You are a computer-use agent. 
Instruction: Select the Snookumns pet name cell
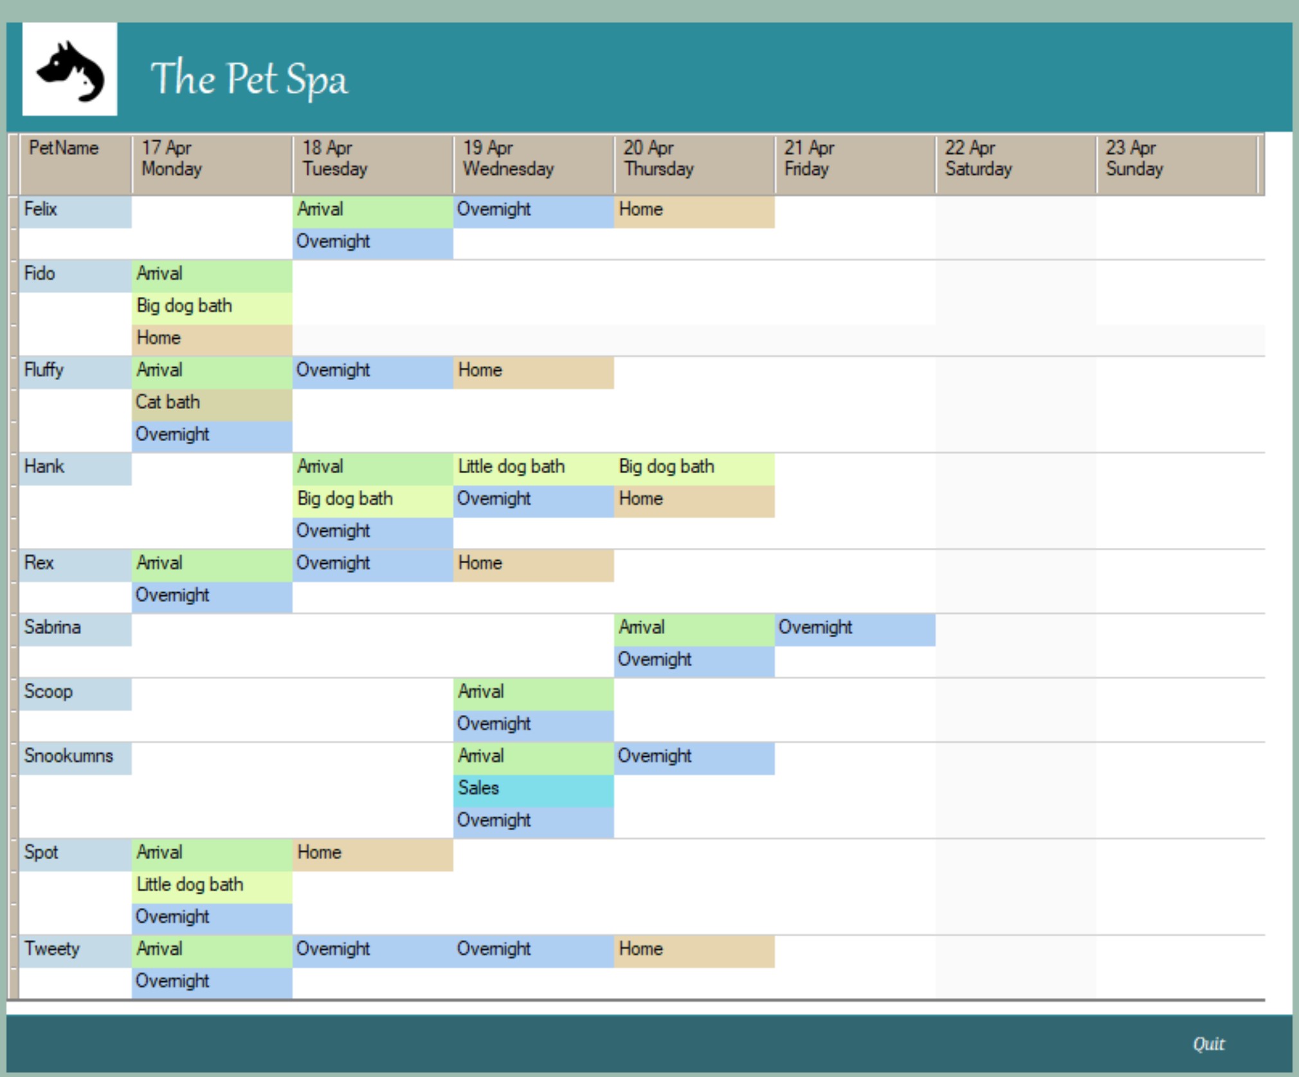(x=75, y=758)
